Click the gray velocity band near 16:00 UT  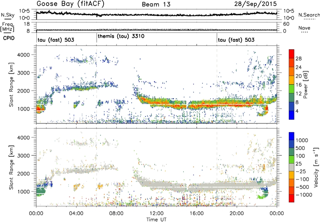(196, 187)
